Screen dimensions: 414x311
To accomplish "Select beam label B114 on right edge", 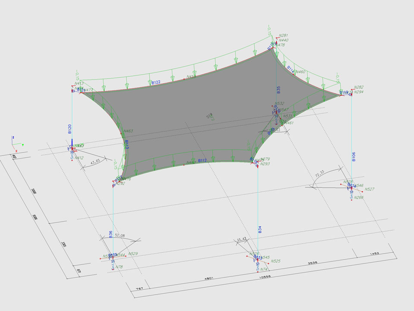I will (290, 69).
